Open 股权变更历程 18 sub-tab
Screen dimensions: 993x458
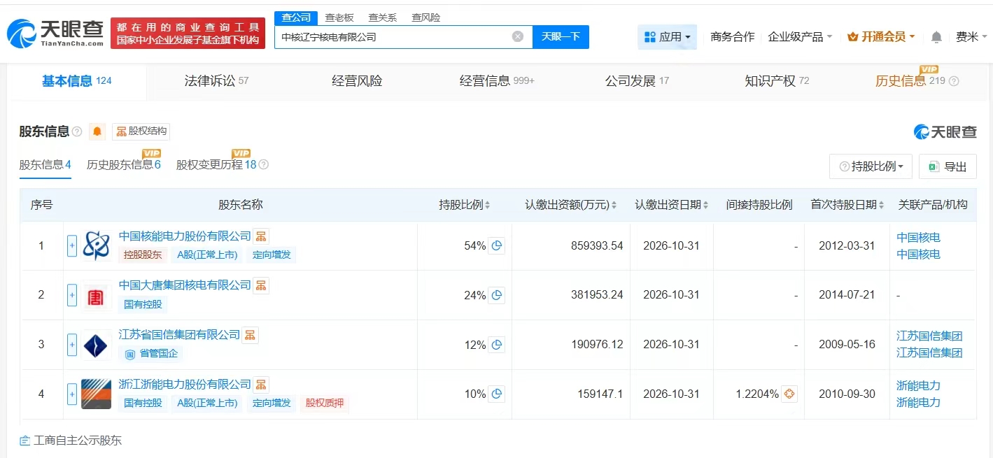(216, 165)
